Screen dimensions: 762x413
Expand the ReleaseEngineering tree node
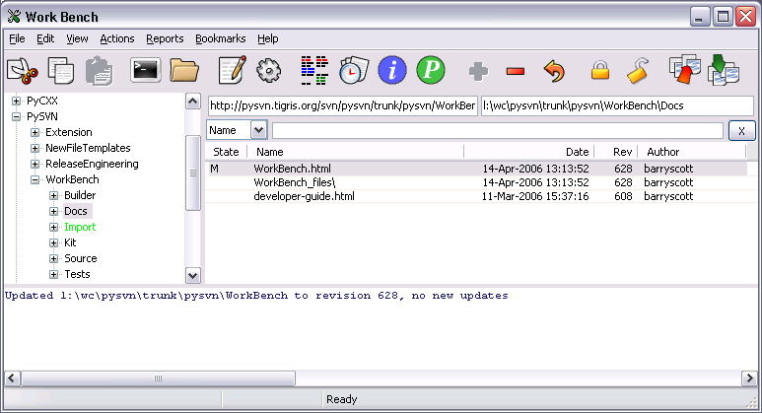(x=35, y=165)
